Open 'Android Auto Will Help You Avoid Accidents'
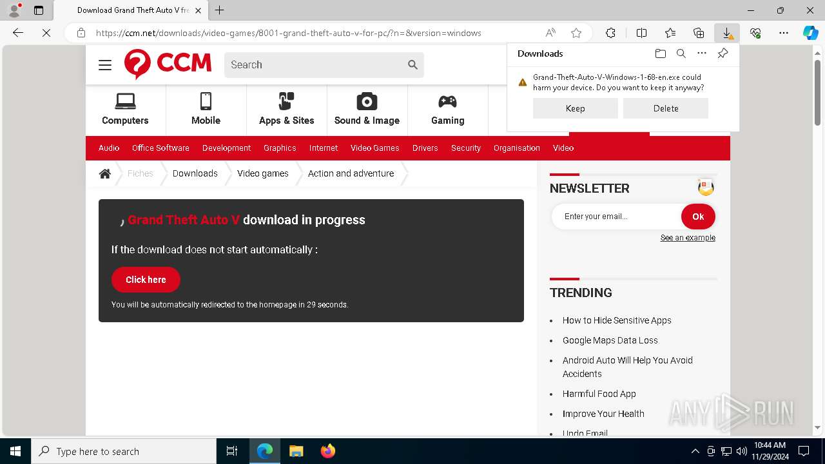 coord(628,367)
